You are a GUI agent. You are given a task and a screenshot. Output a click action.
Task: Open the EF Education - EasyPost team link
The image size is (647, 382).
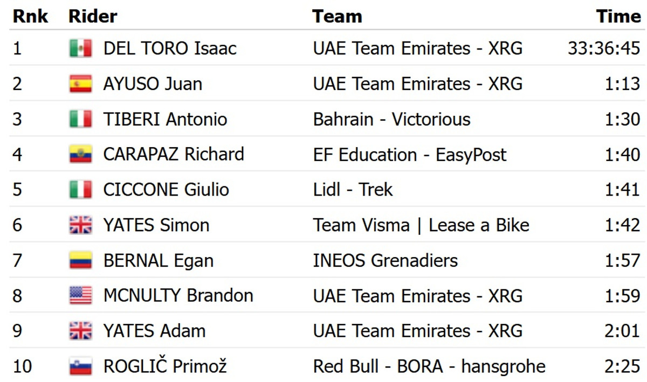coord(410,155)
